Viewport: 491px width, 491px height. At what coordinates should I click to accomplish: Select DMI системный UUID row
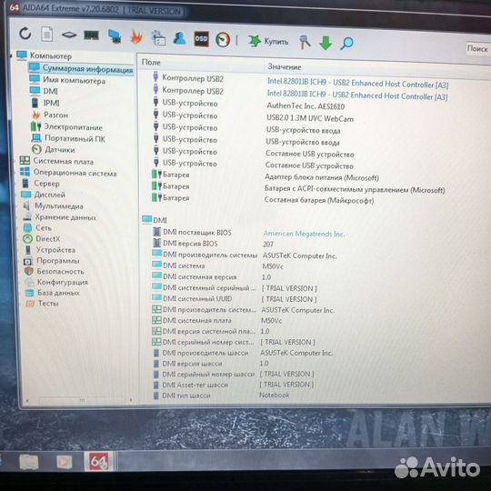click(x=235, y=299)
